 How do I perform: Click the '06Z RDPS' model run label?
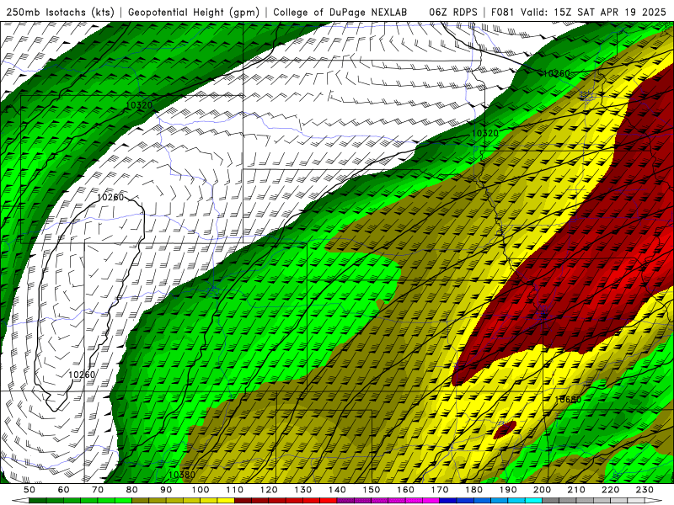click(x=452, y=13)
